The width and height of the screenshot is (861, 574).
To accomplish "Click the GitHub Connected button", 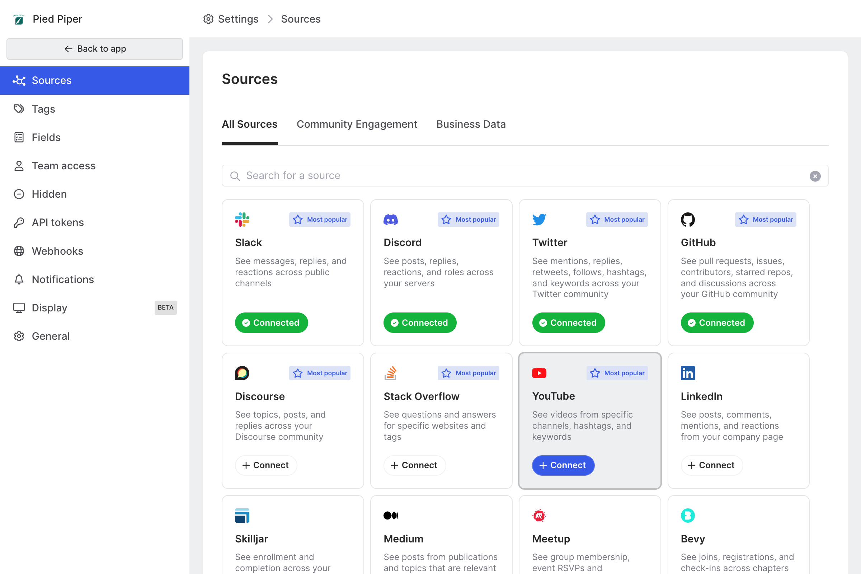I will 717,323.
